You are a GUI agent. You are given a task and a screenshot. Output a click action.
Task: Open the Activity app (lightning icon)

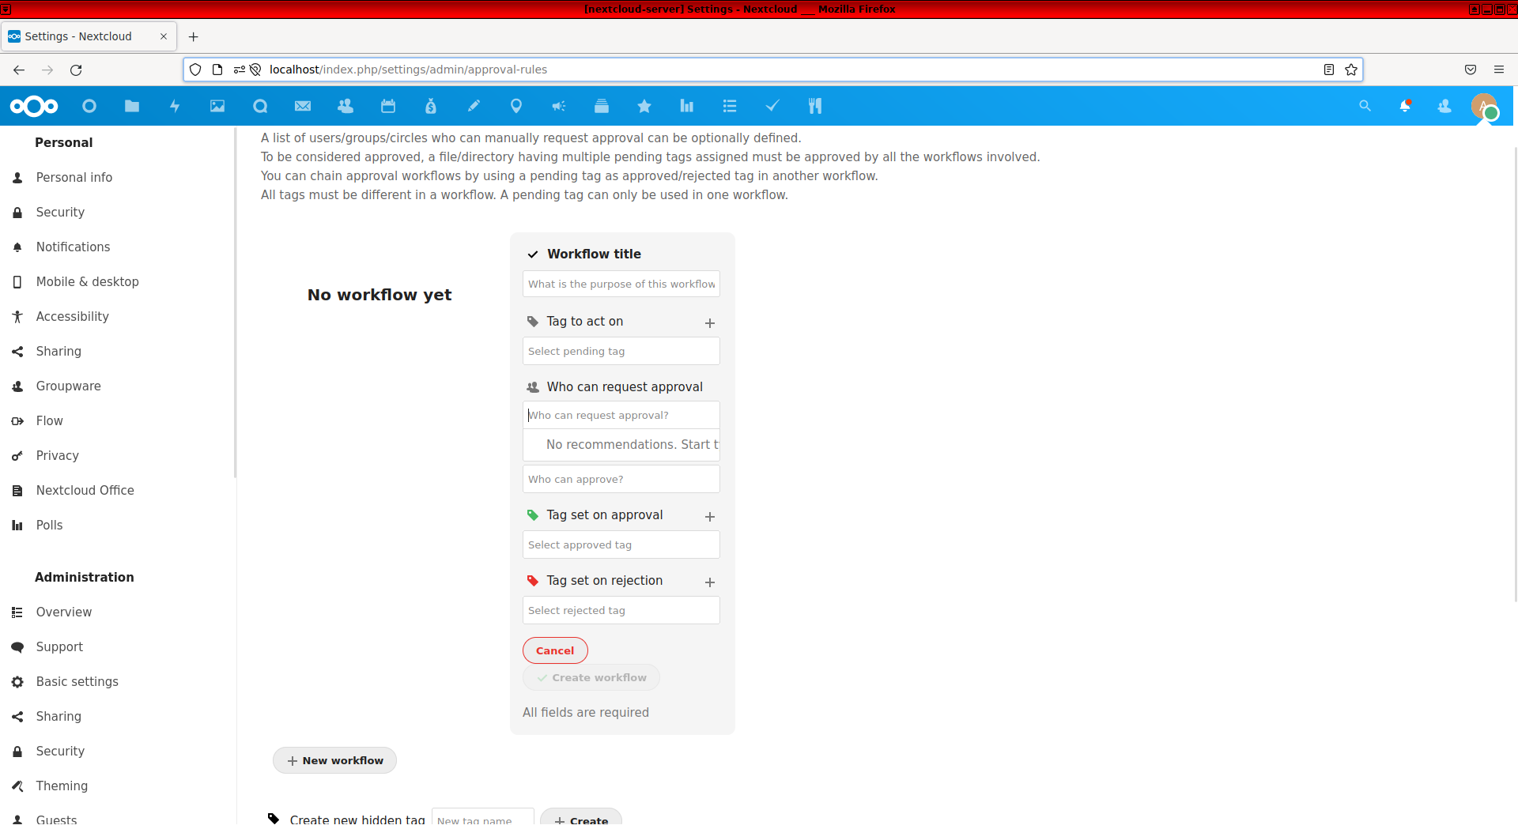175,106
